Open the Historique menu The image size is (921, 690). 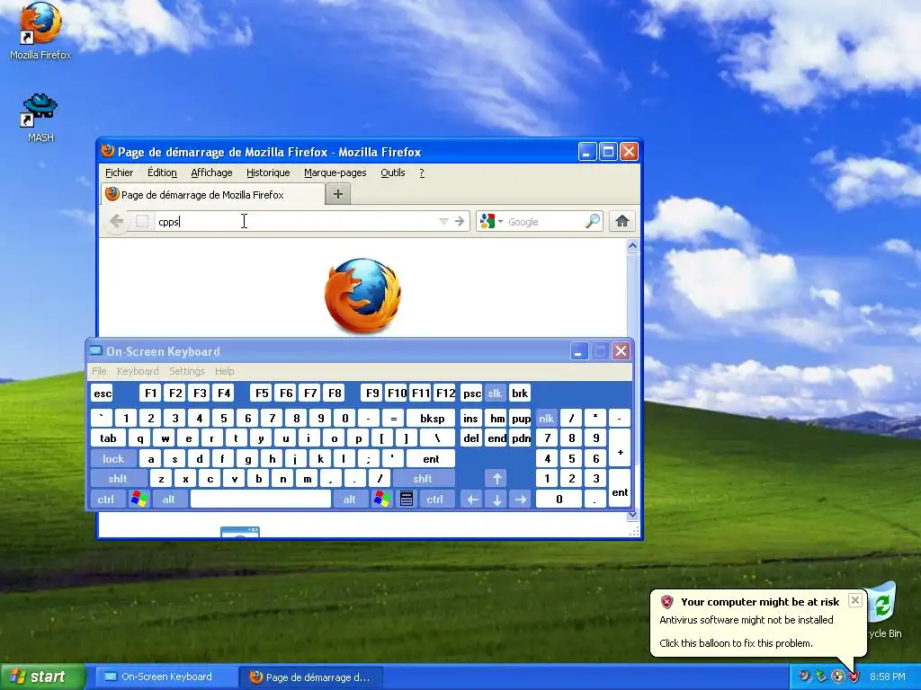[x=268, y=172]
